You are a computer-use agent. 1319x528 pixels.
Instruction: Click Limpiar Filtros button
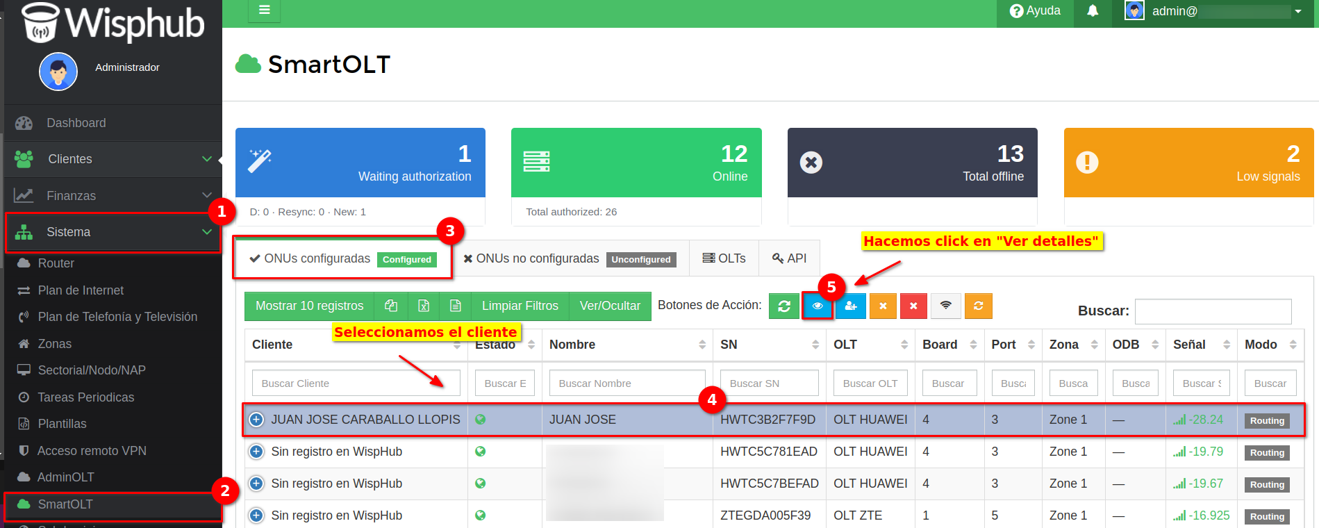point(520,306)
